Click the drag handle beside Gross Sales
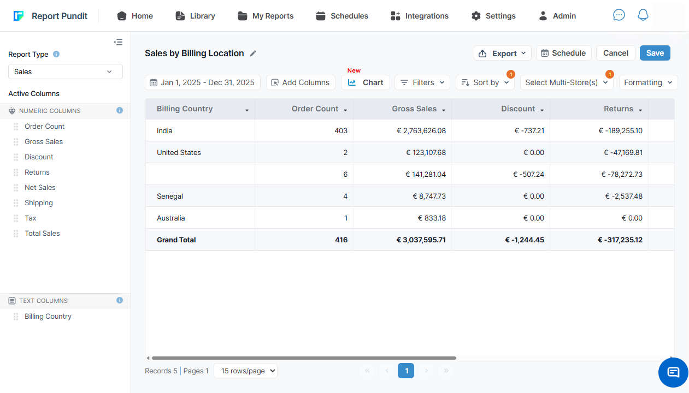 pyautogui.click(x=16, y=141)
